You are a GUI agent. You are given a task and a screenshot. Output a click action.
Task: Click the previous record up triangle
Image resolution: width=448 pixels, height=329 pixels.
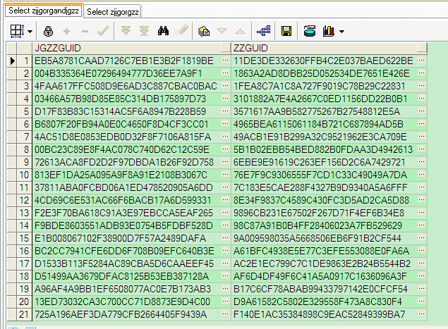click(x=241, y=31)
